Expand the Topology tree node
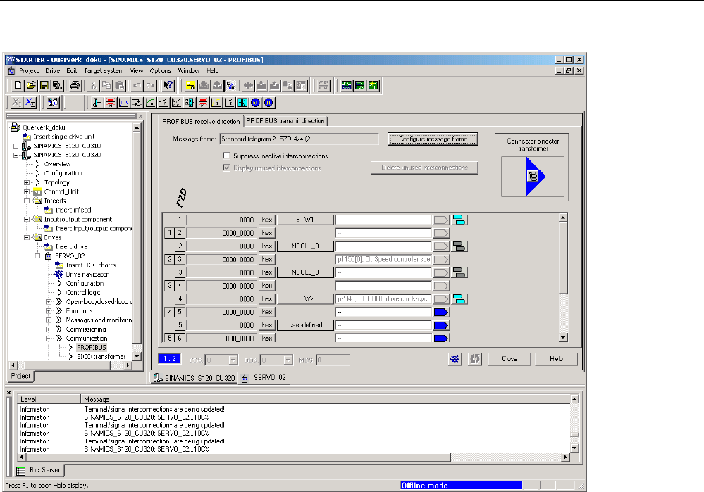Screen dimensions: 704x492 click(x=27, y=182)
